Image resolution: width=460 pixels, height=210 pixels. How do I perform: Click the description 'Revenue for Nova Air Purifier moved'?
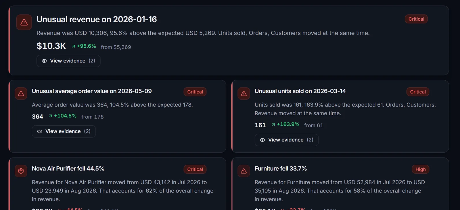pos(123,191)
